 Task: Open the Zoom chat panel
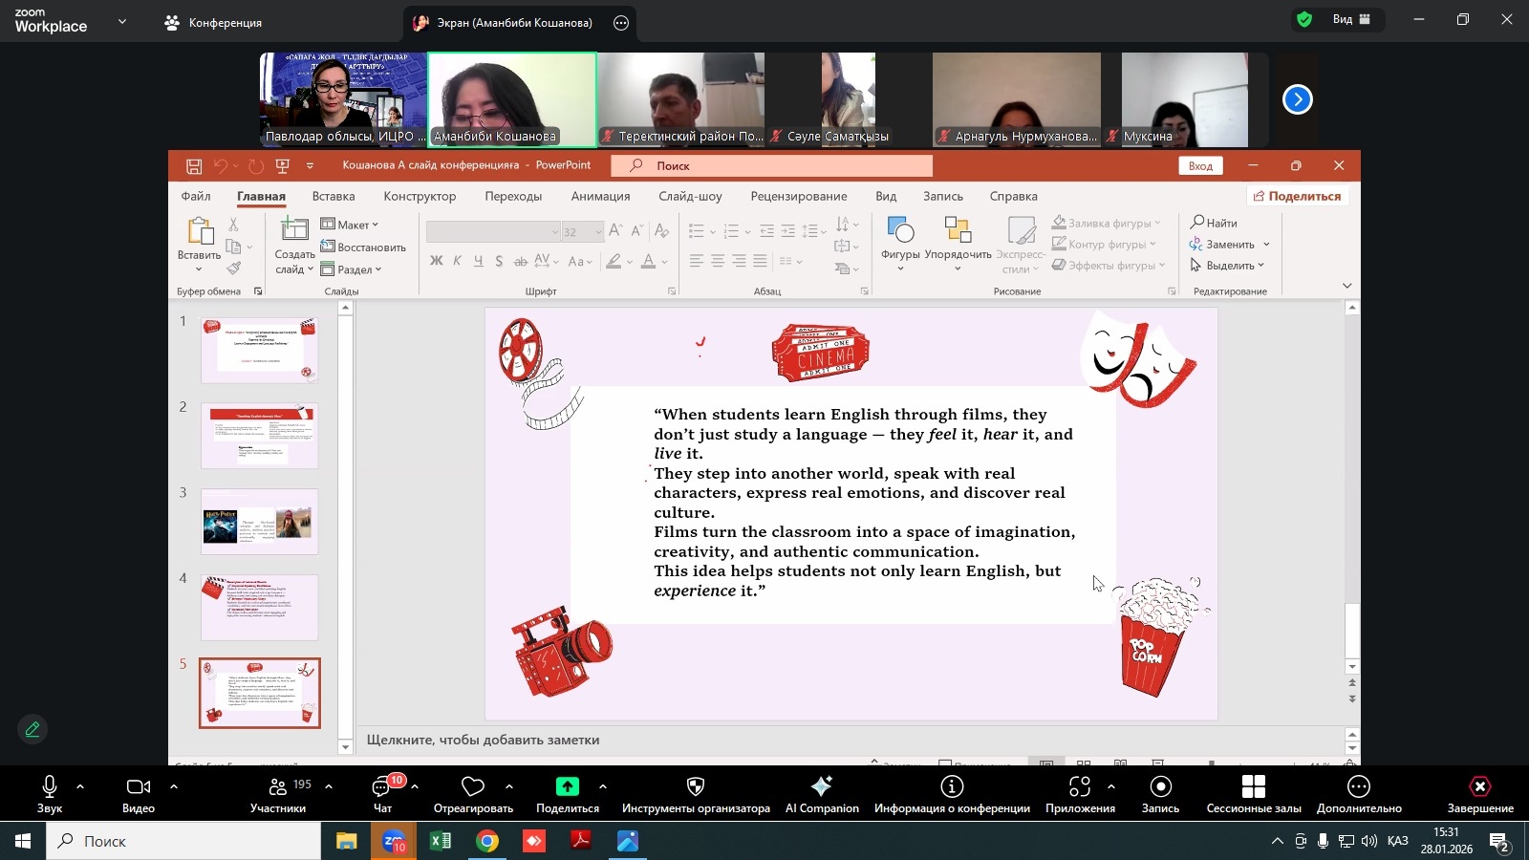pos(382,786)
